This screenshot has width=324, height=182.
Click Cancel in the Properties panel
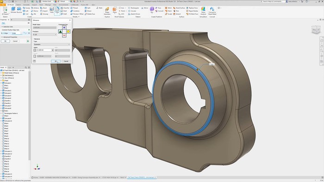(15, 41)
